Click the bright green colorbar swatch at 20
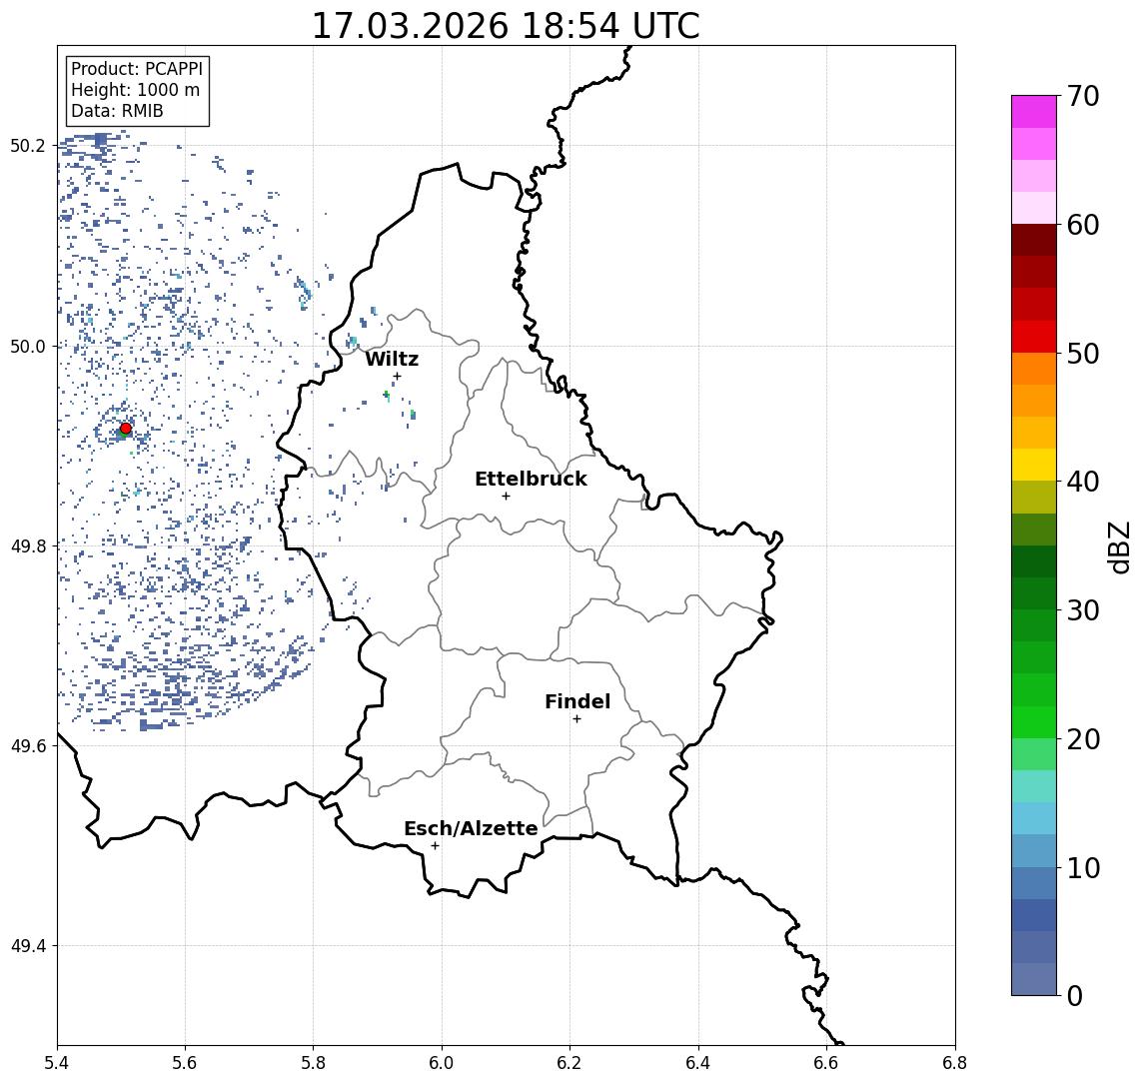The image size is (1144, 1083). (x=1034, y=722)
